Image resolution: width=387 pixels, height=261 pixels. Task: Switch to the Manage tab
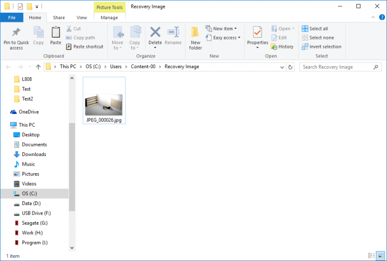point(109,18)
